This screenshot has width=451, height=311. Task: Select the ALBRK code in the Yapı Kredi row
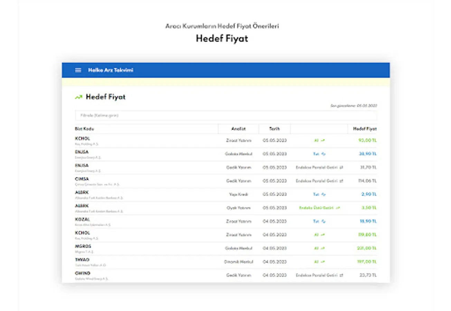coord(82,192)
